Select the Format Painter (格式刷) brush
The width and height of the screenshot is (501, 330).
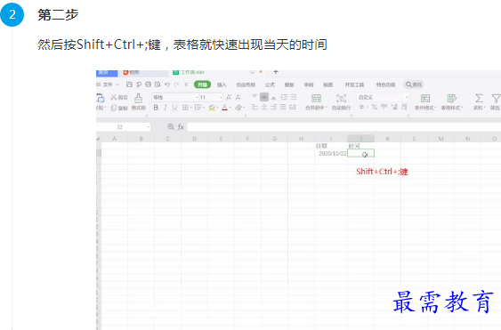(138, 98)
